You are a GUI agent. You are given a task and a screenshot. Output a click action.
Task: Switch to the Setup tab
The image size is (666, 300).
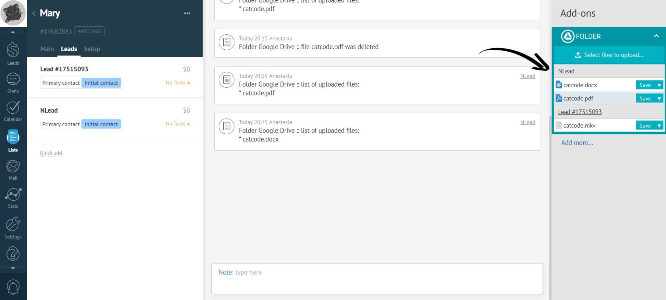pos(92,49)
